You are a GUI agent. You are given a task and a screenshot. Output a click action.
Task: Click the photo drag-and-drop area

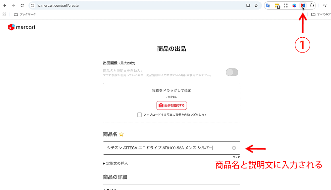pos(171,103)
